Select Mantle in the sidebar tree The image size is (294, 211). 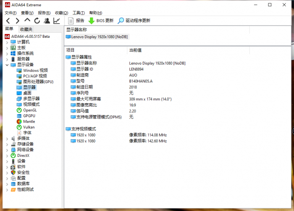point(29,121)
